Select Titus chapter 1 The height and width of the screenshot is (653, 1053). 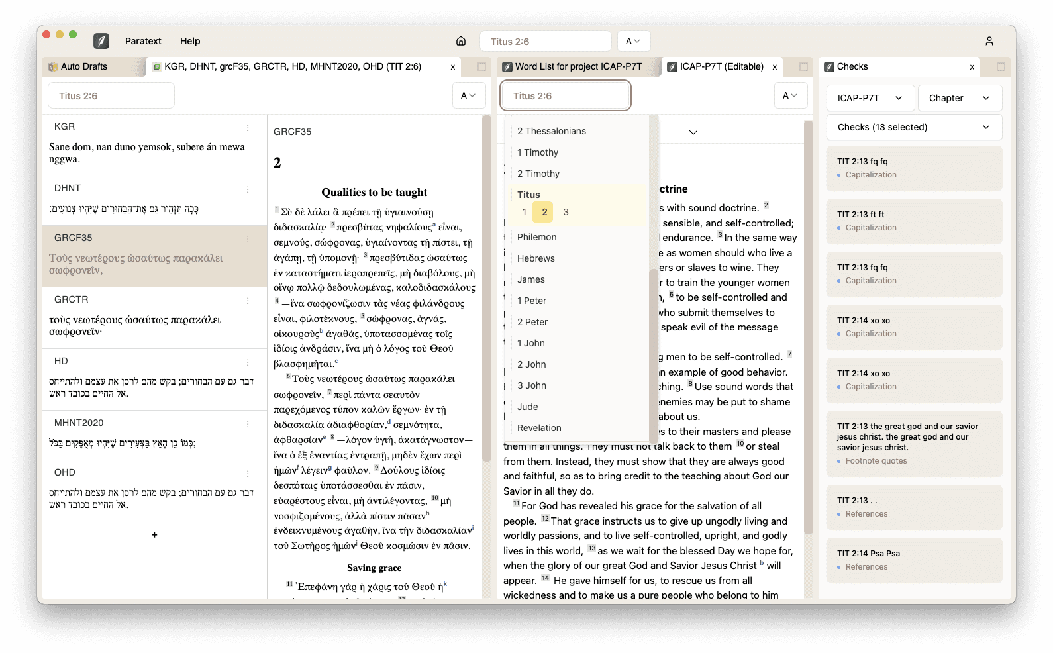pyautogui.click(x=525, y=212)
